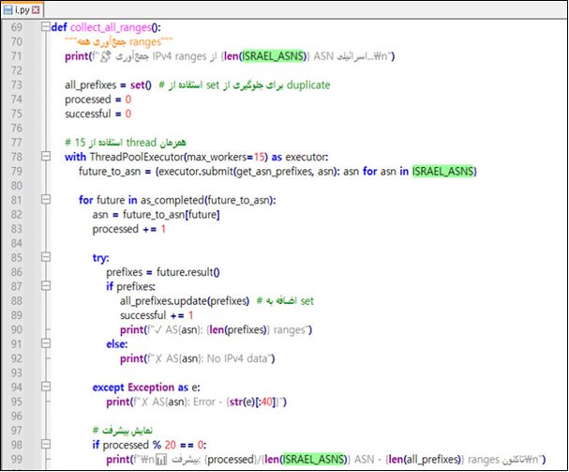This screenshot has width=569, height=472.
Task: Click highlighted ISRAEL_ASNS on line 99
Action: point(313,459)
